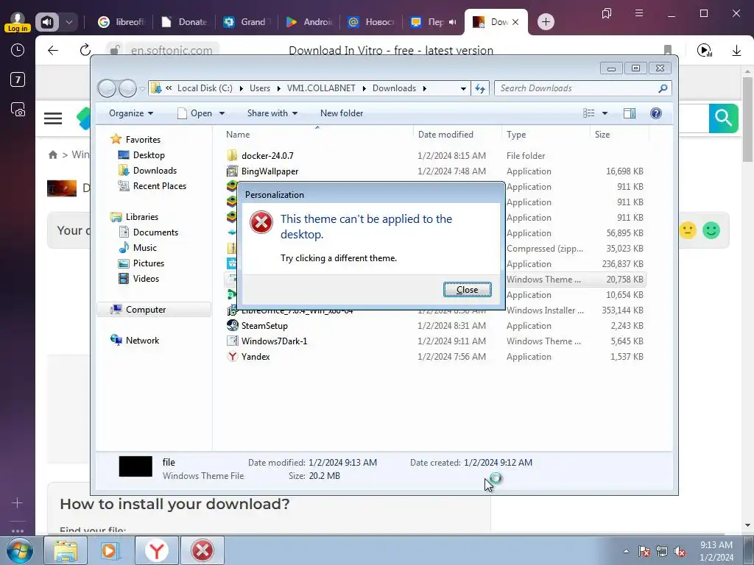Open Explorer help question mark icon

click(655, 113)
